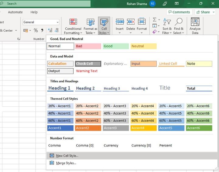
Task: Click the Delete cells icon
Action: [x=131, y=22]
